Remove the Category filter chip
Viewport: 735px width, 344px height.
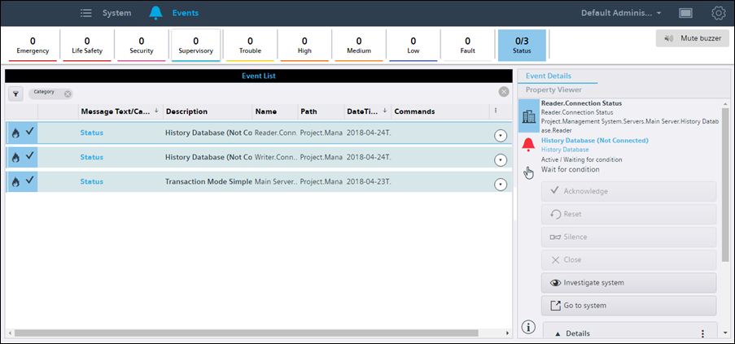point(68,94)
